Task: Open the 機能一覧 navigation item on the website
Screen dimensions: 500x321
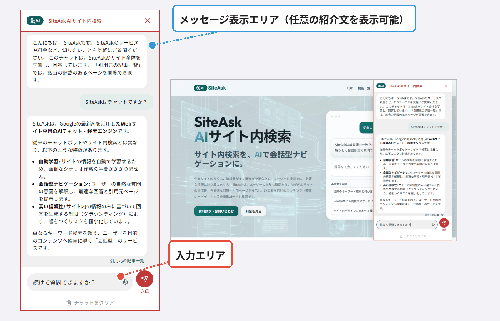Action: coord(364,88)
